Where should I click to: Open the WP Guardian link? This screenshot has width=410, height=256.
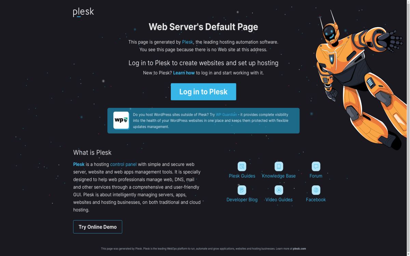tap(226, 115)
